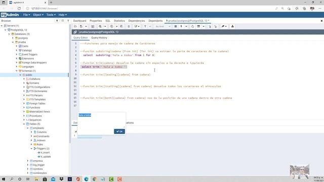Click the Browser panel filtered rows icon
The width and height of the screenshot is (324, 182).
point(68,21)
